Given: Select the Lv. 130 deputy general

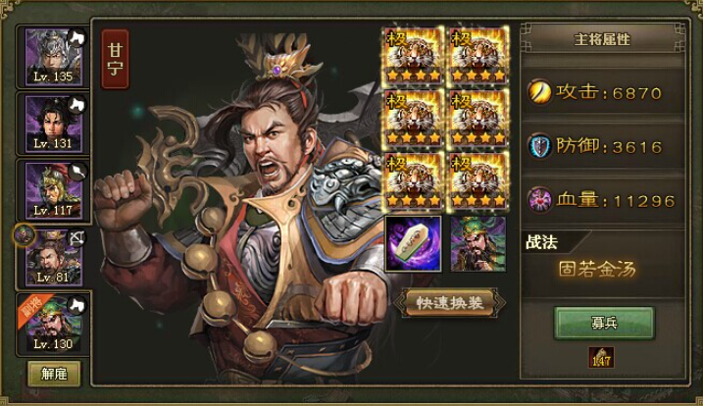Looking at the screenshot, I should 54,323.
